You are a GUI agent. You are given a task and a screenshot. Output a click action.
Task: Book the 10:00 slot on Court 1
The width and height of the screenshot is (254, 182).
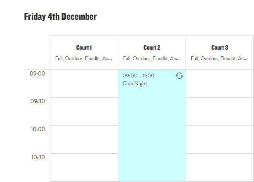[84, 139]
